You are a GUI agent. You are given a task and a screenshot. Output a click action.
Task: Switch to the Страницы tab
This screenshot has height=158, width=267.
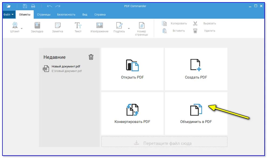44,15
